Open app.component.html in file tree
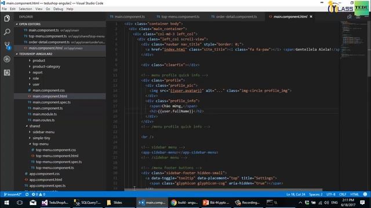 pyautogui.click(x=45, y=180)
